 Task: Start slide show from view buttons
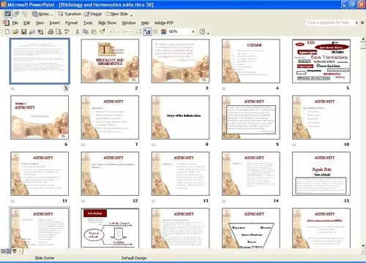(15, 251)
